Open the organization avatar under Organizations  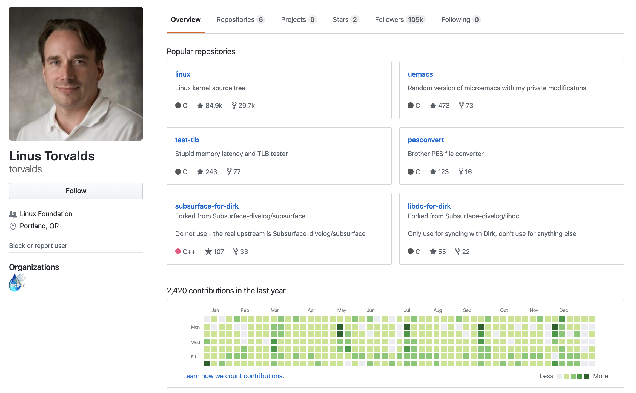tap(17, 283)
